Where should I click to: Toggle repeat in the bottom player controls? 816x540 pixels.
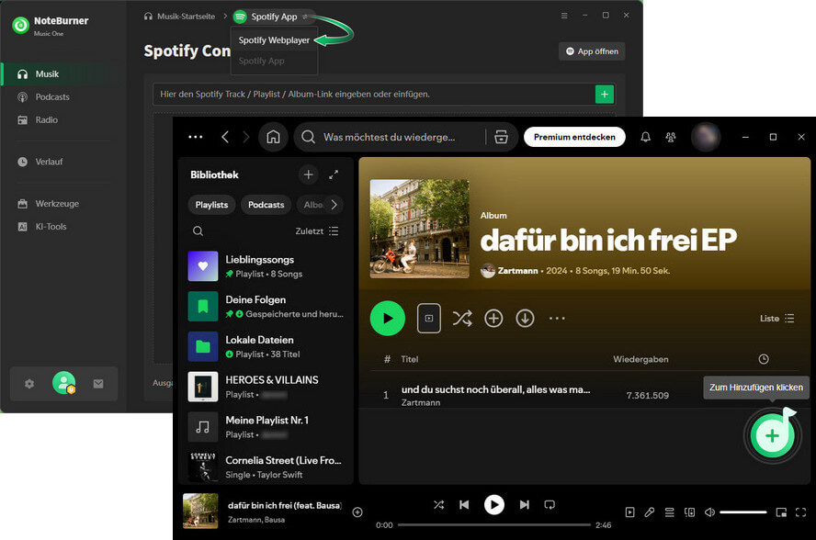[550, 504]
